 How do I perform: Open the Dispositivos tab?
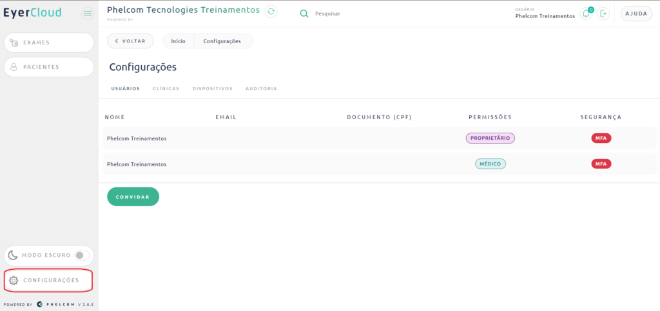212,89
